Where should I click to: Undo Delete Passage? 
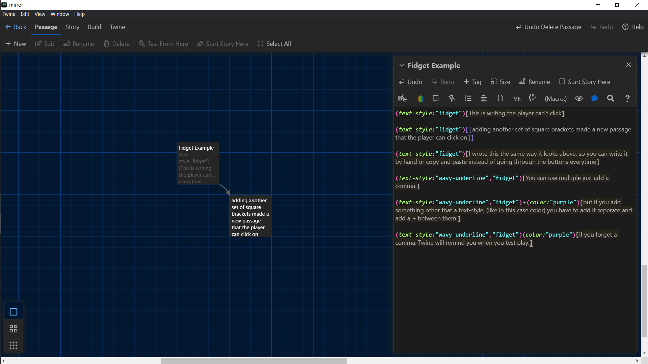point(548,27)
